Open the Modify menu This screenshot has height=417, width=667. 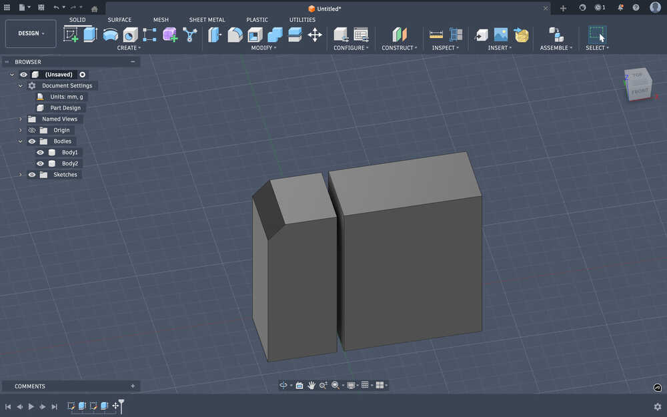[x=263, y=48]
